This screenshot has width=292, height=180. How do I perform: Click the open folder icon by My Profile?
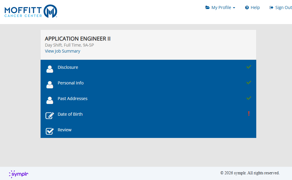pyautogui.click(x=208, y=8)
